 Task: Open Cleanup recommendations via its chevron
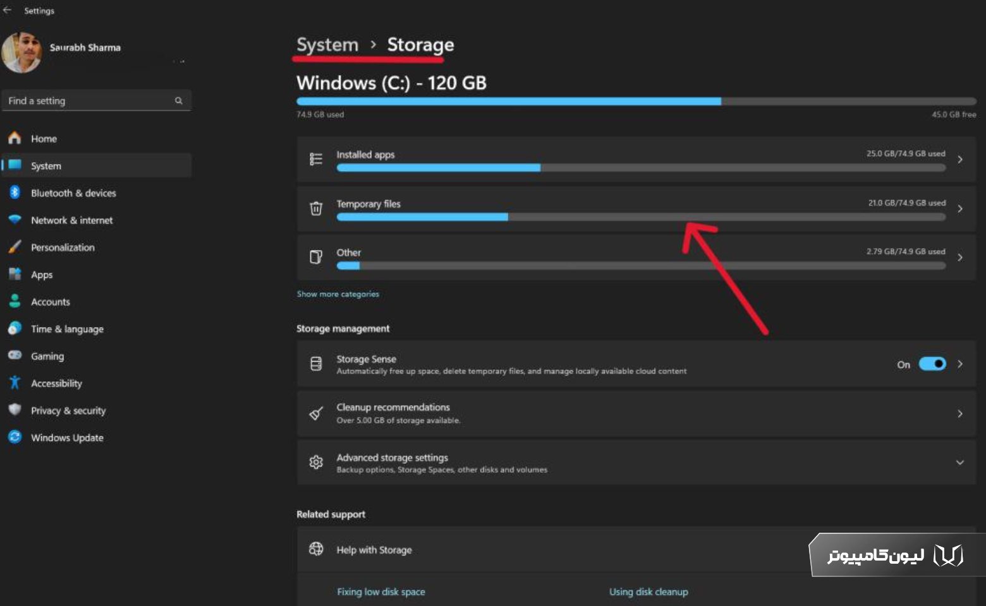tap(959, 413)
